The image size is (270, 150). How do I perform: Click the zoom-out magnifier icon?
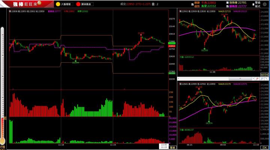click(x=262, y=79)
